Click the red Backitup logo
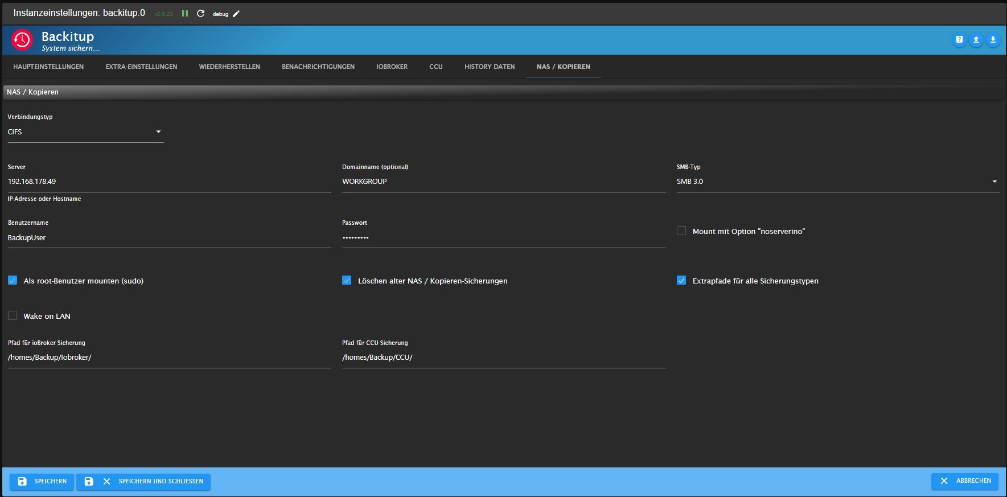Screen dimensions: 1007x497 22,40
